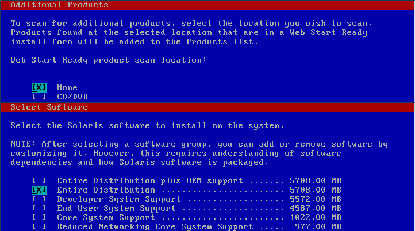Toggle the Entire Distribution checkbox
Image resolution: width=415 pixels, height=231 pixels.
39,190
